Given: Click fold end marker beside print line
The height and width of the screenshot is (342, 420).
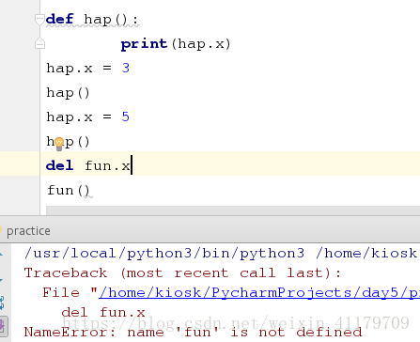Looking at the screenshot, I should tap(39, 43).
